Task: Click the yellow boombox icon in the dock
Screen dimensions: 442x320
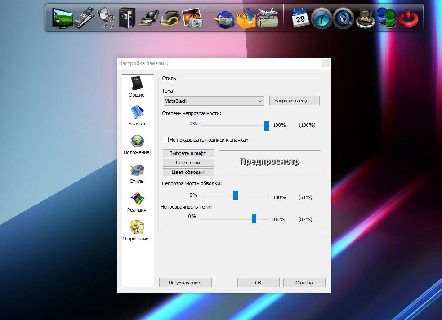Action: point(170,18)
